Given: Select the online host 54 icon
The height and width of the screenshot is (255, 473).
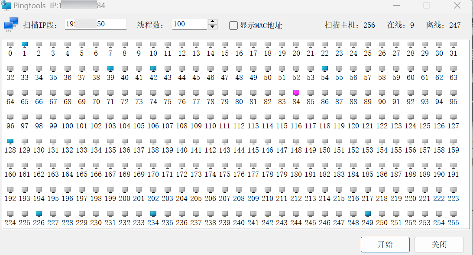Looking at the screenshot, I should tap(325, 69).
